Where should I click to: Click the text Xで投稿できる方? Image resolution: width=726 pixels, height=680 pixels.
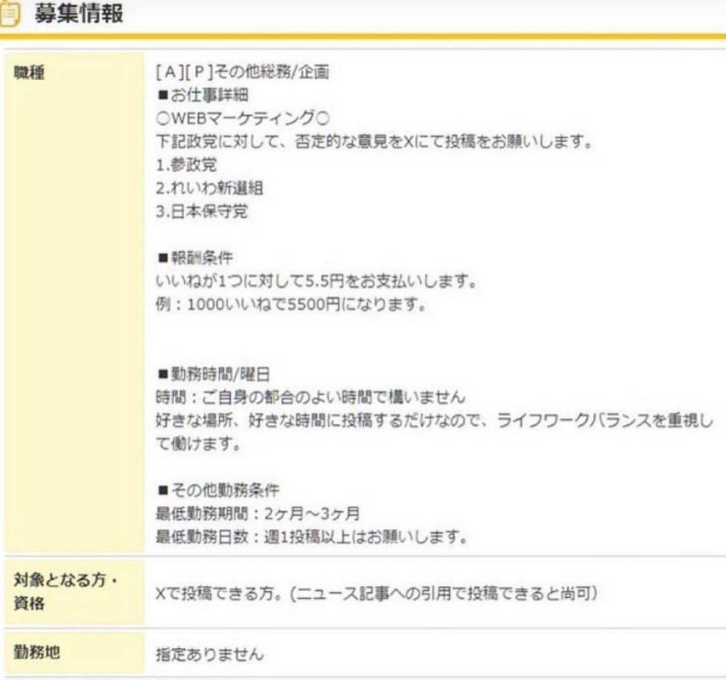[x=376, y=593]
